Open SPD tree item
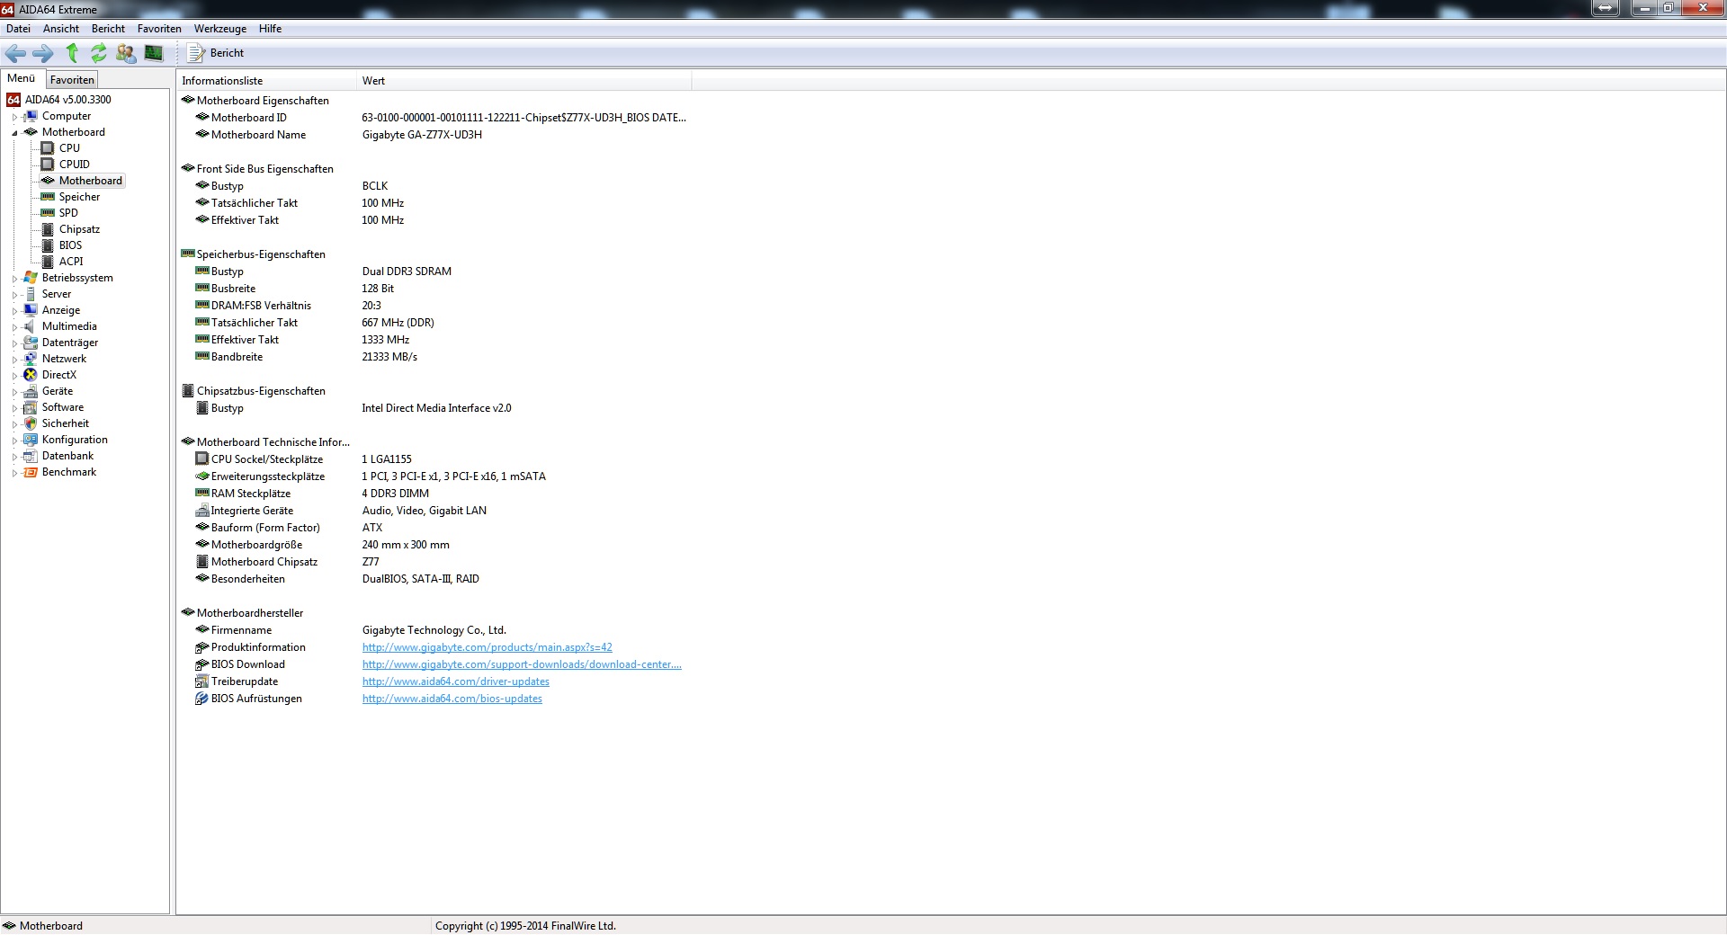1727x935 pixels. [x=68, y=213]
